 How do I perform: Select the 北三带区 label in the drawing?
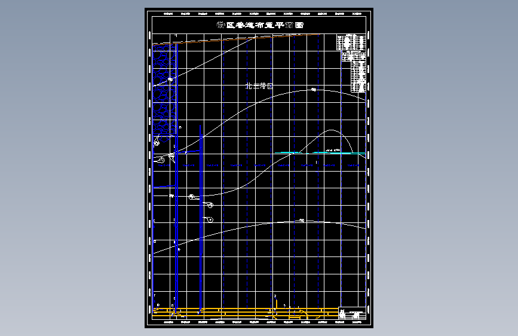(259, 86)
